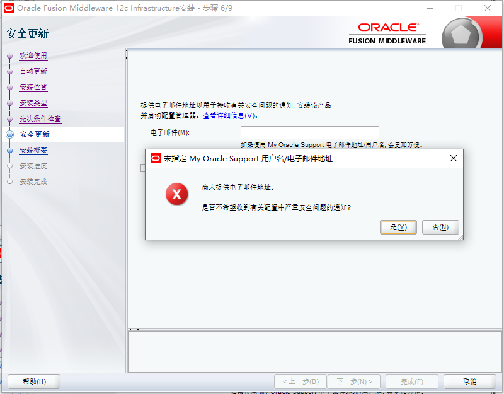504x394 pixels.
Task: Toggle the checkbox beneath the email field
Action: point(142,168)
